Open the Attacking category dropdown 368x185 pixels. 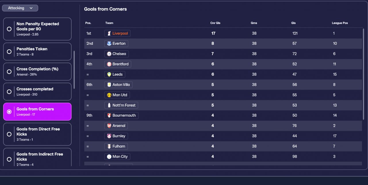(x=20, y=8)
